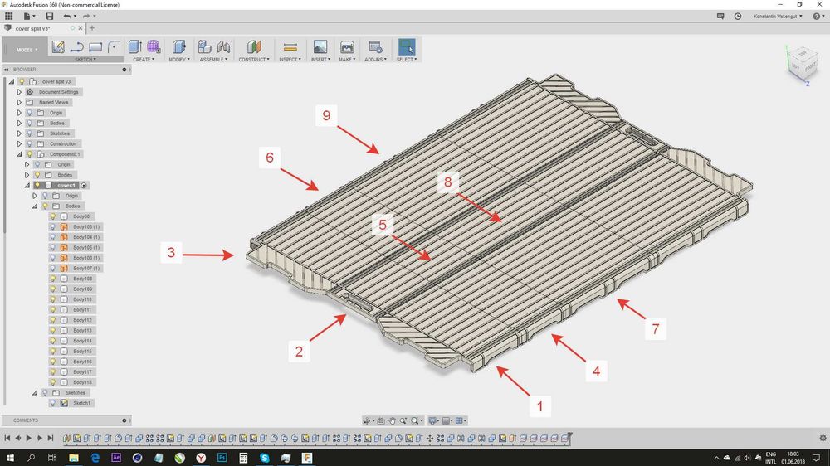Image resolution: width=830 pixels, height=466 pixels.
Task: Toggle visibility bulb of Sketch1
Action: pyautogui.click(x=53, y=403)
